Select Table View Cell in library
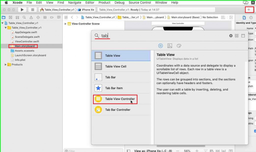256x152 pixels. tap(121, 66)
